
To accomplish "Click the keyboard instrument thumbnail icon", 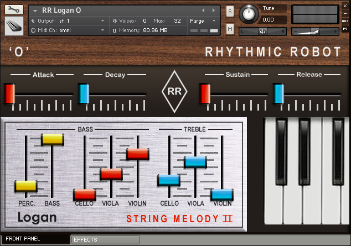I will 14,26.
